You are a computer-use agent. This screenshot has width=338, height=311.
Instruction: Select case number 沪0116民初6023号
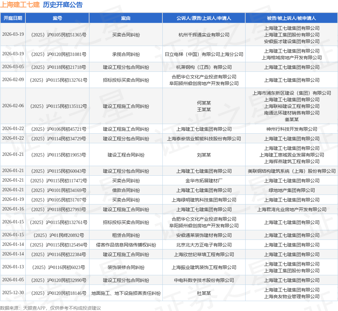coord(59,268)
